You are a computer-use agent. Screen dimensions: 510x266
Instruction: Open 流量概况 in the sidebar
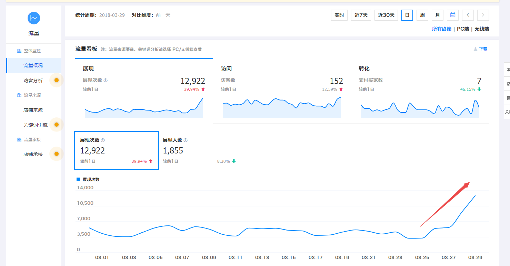click(x=34, y=65)
